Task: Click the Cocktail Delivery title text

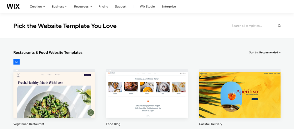Action: tap(210, 124)
